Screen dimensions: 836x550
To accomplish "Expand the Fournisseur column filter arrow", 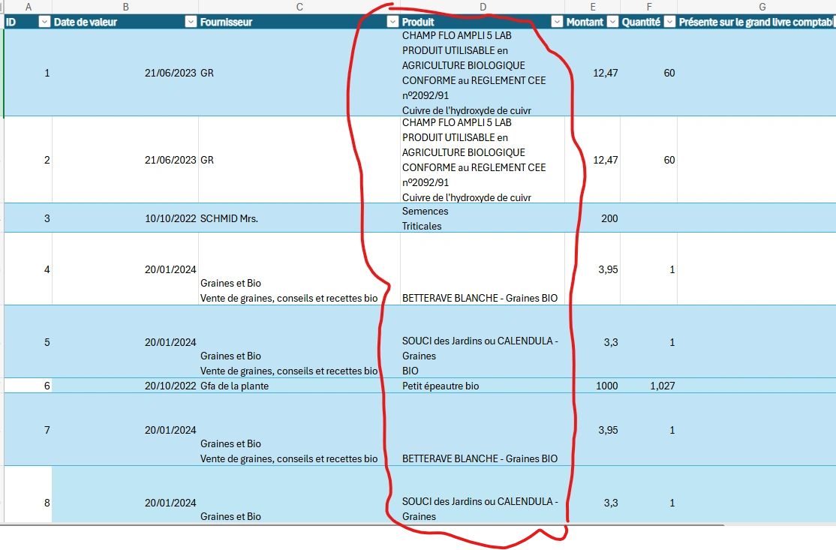I will [392, 22].
